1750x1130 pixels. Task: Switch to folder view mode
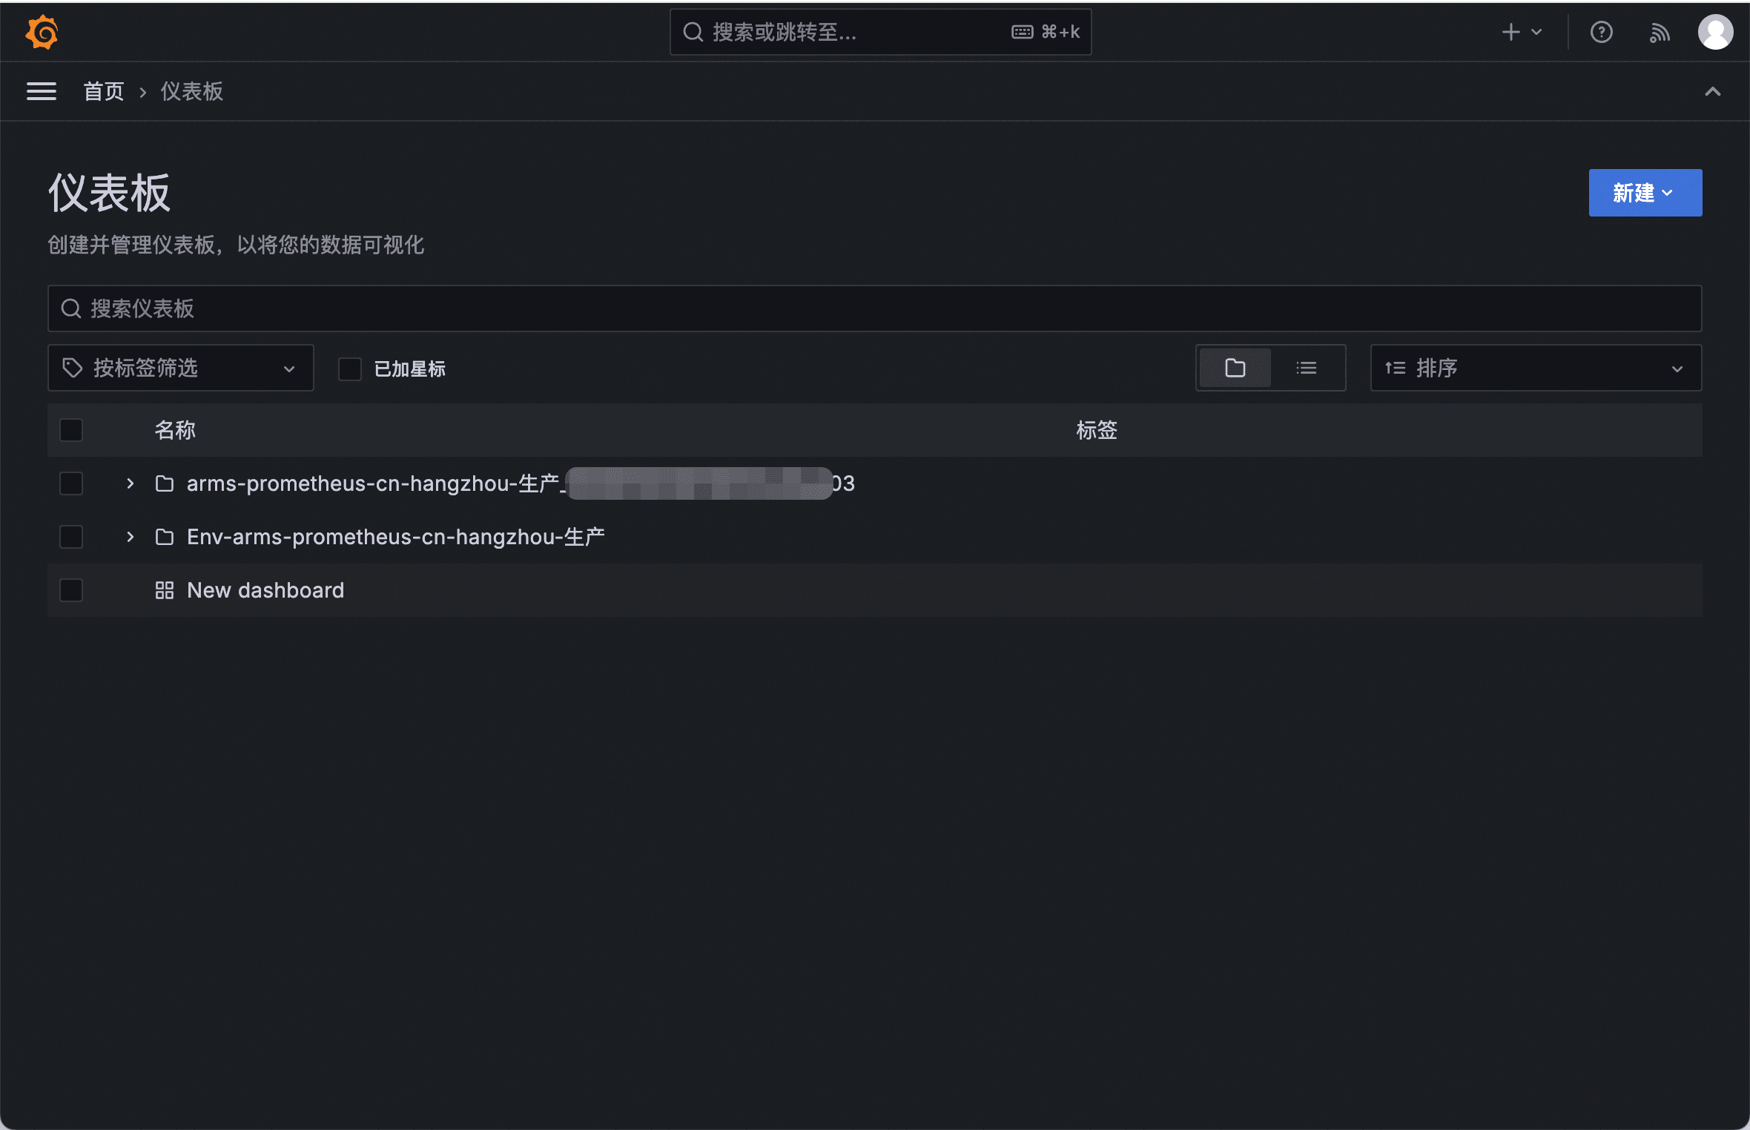(1235, 368)
